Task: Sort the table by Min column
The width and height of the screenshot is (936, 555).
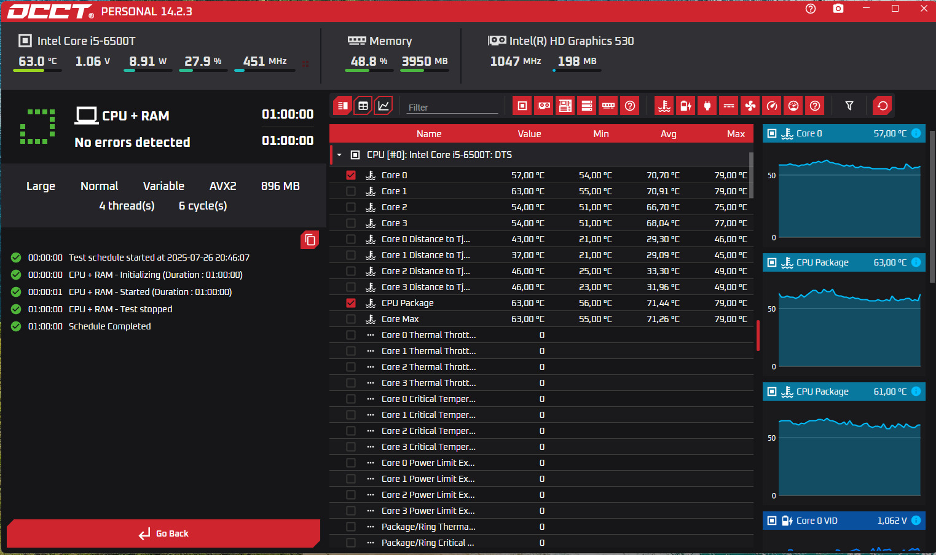Action: click(x=601, y=133)
